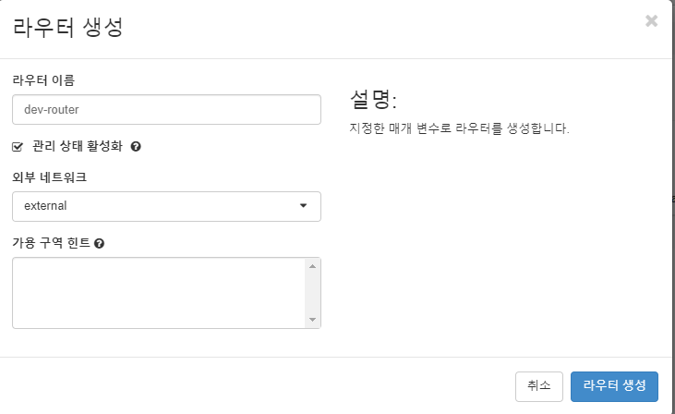Expand the external network select box

[x=166, y=206]
